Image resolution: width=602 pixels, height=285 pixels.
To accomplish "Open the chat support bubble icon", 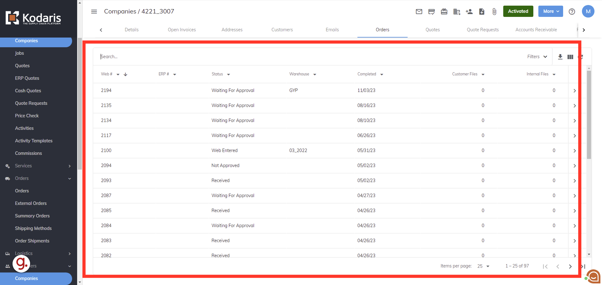I will point(593,277).
